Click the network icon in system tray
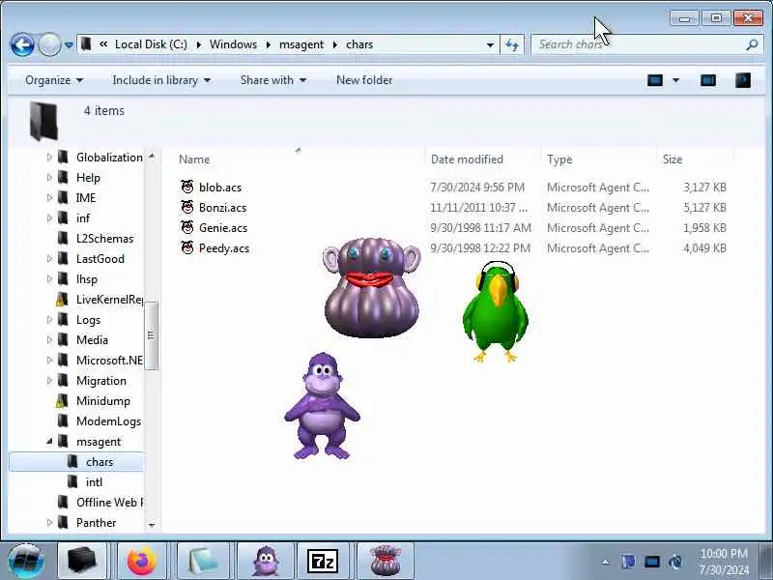 [x=651, y=562]
